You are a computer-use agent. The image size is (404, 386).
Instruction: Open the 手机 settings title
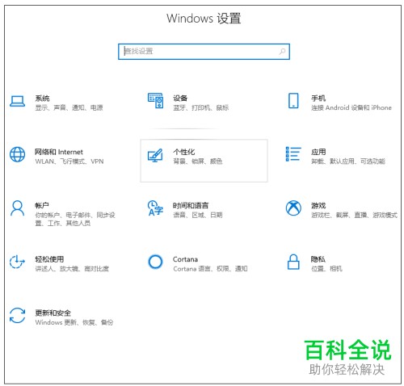[x=318, y=98]
